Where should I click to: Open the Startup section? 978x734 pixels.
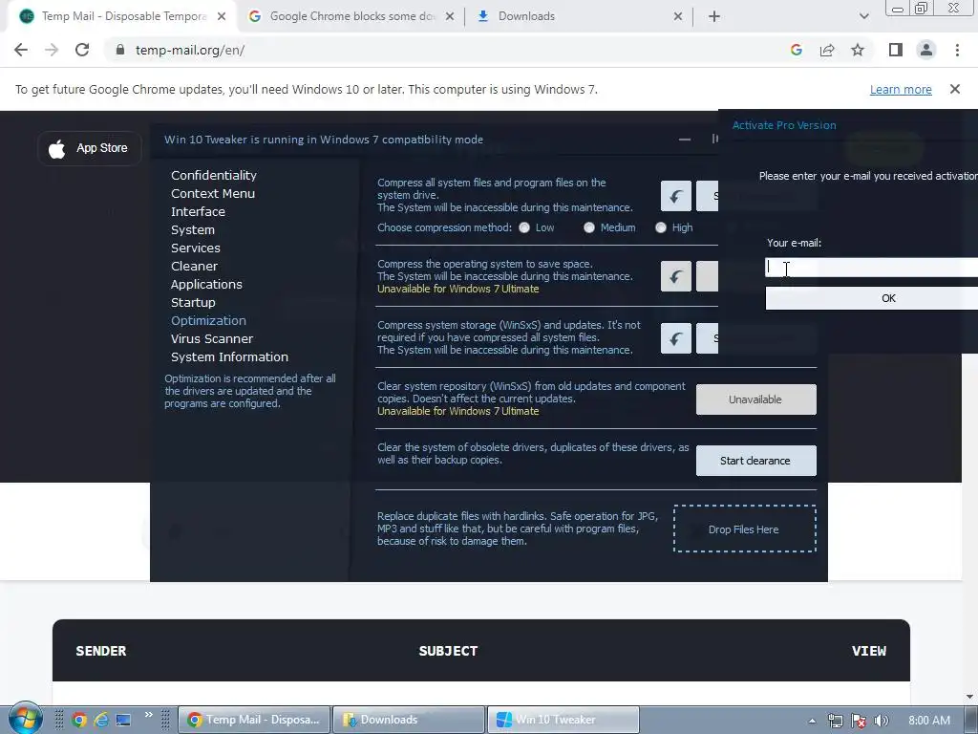pyautogui.click(x=193, y=302)
